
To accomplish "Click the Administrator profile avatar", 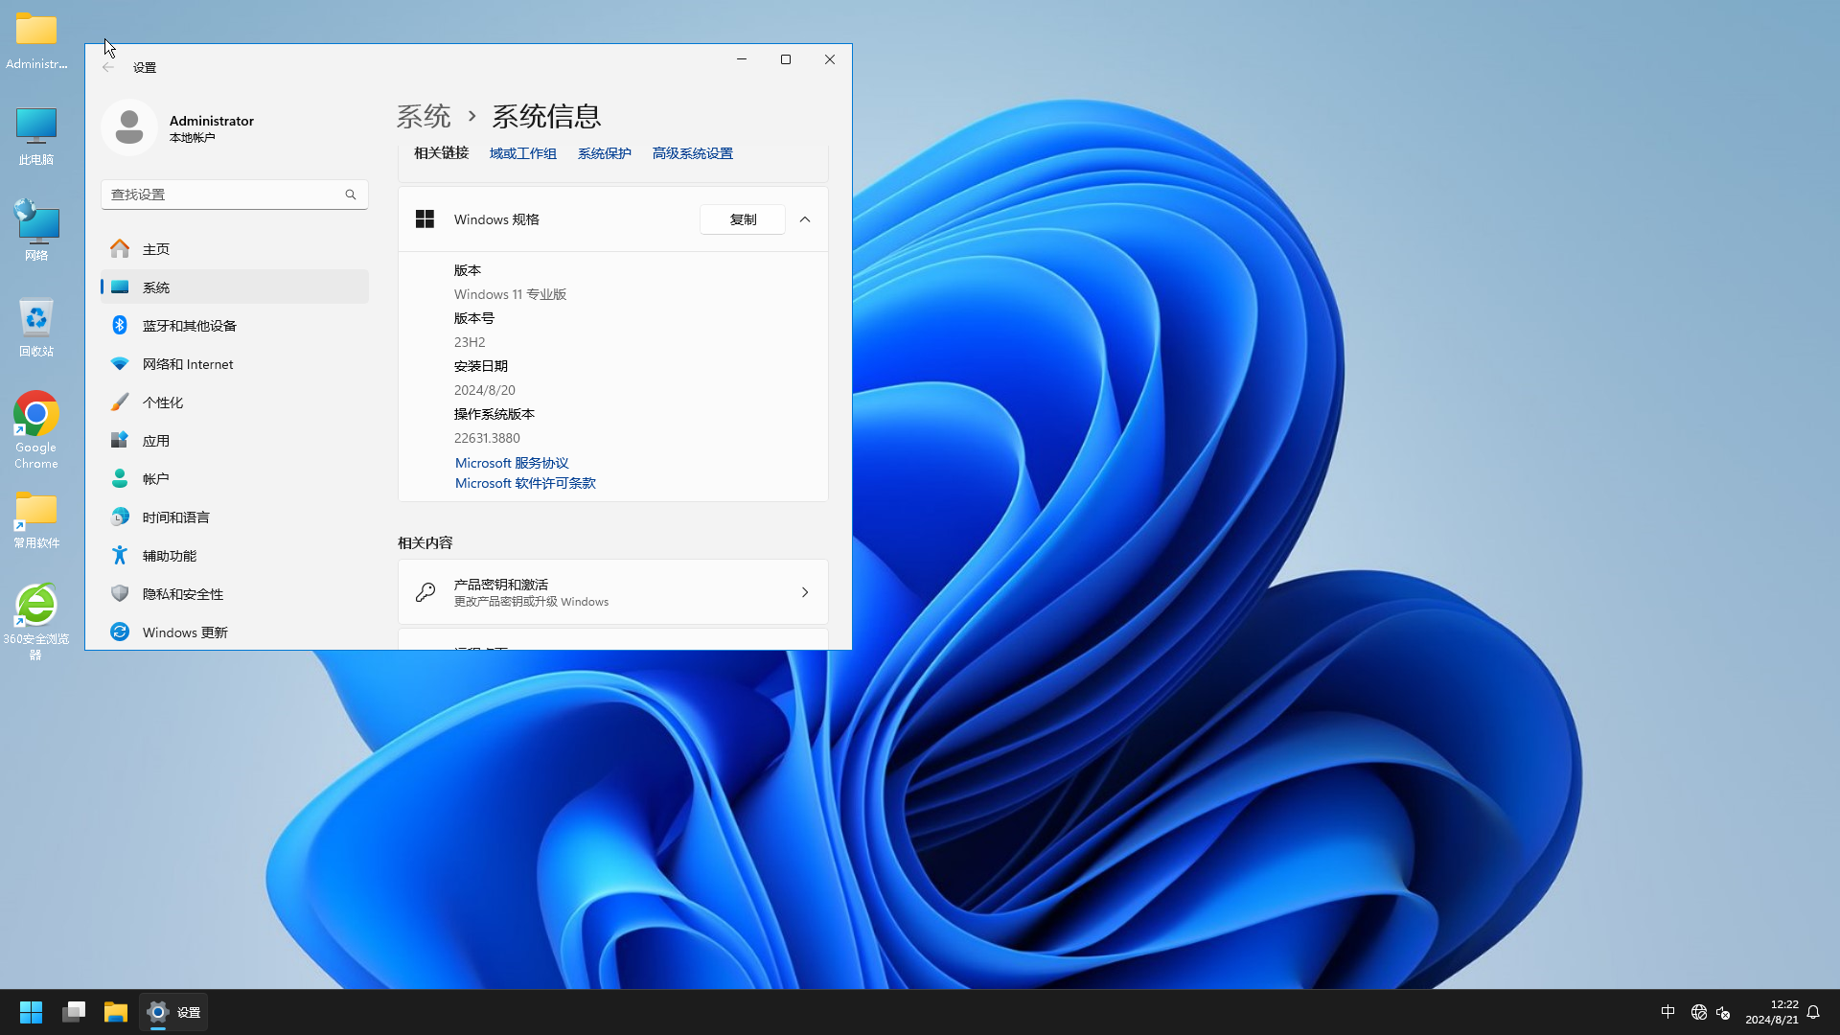I will [x=129, y=127].
